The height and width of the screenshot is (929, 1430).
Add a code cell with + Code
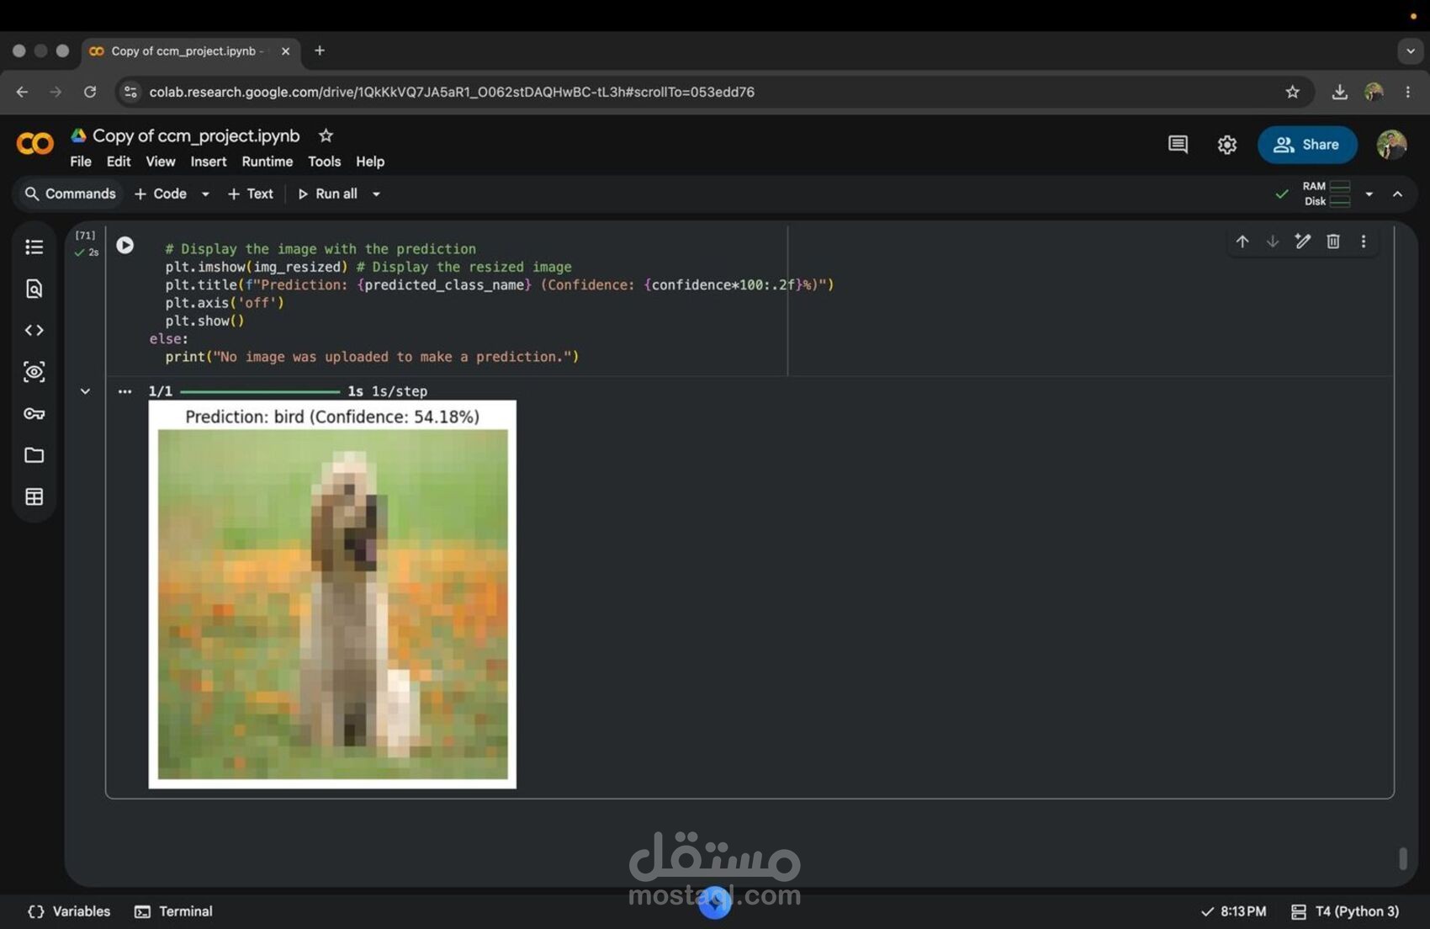161,194
